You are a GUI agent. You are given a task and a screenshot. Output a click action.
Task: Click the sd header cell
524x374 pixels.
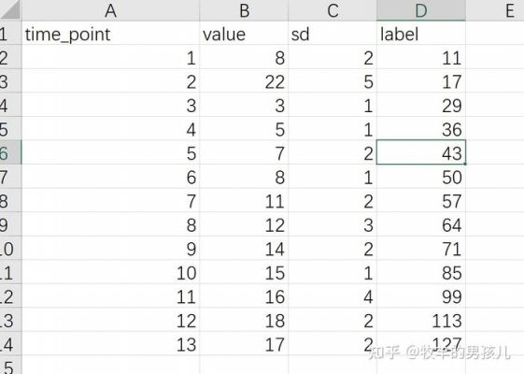(x=333, y=34)
